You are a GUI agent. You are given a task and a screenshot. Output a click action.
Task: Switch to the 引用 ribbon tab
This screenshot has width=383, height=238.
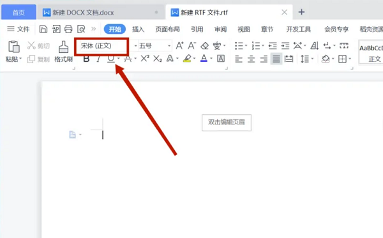coord(197,29)
